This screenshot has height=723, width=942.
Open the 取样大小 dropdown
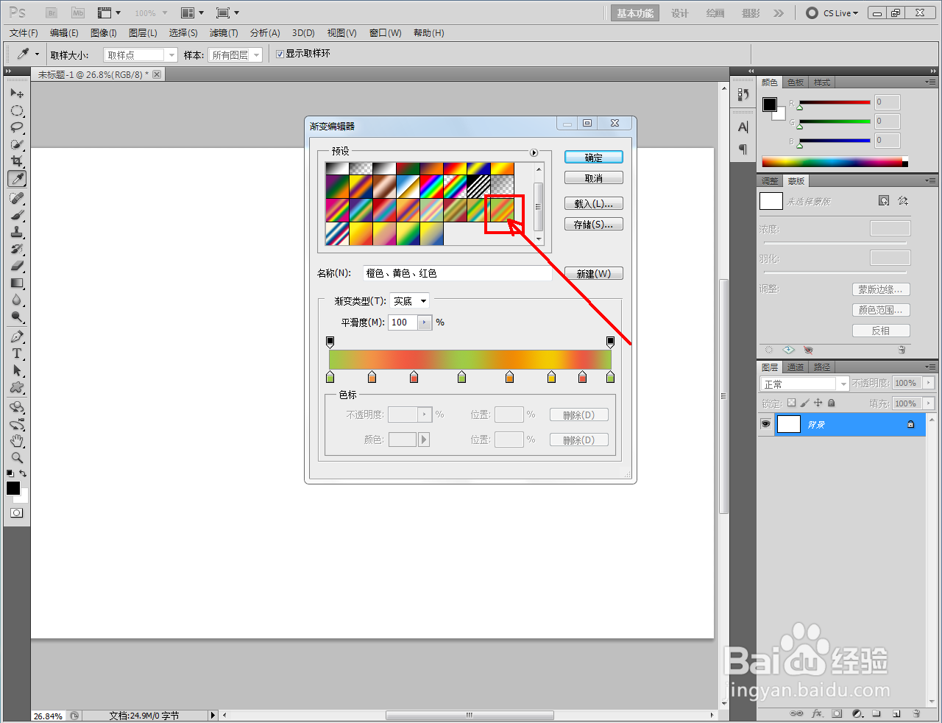141,54
